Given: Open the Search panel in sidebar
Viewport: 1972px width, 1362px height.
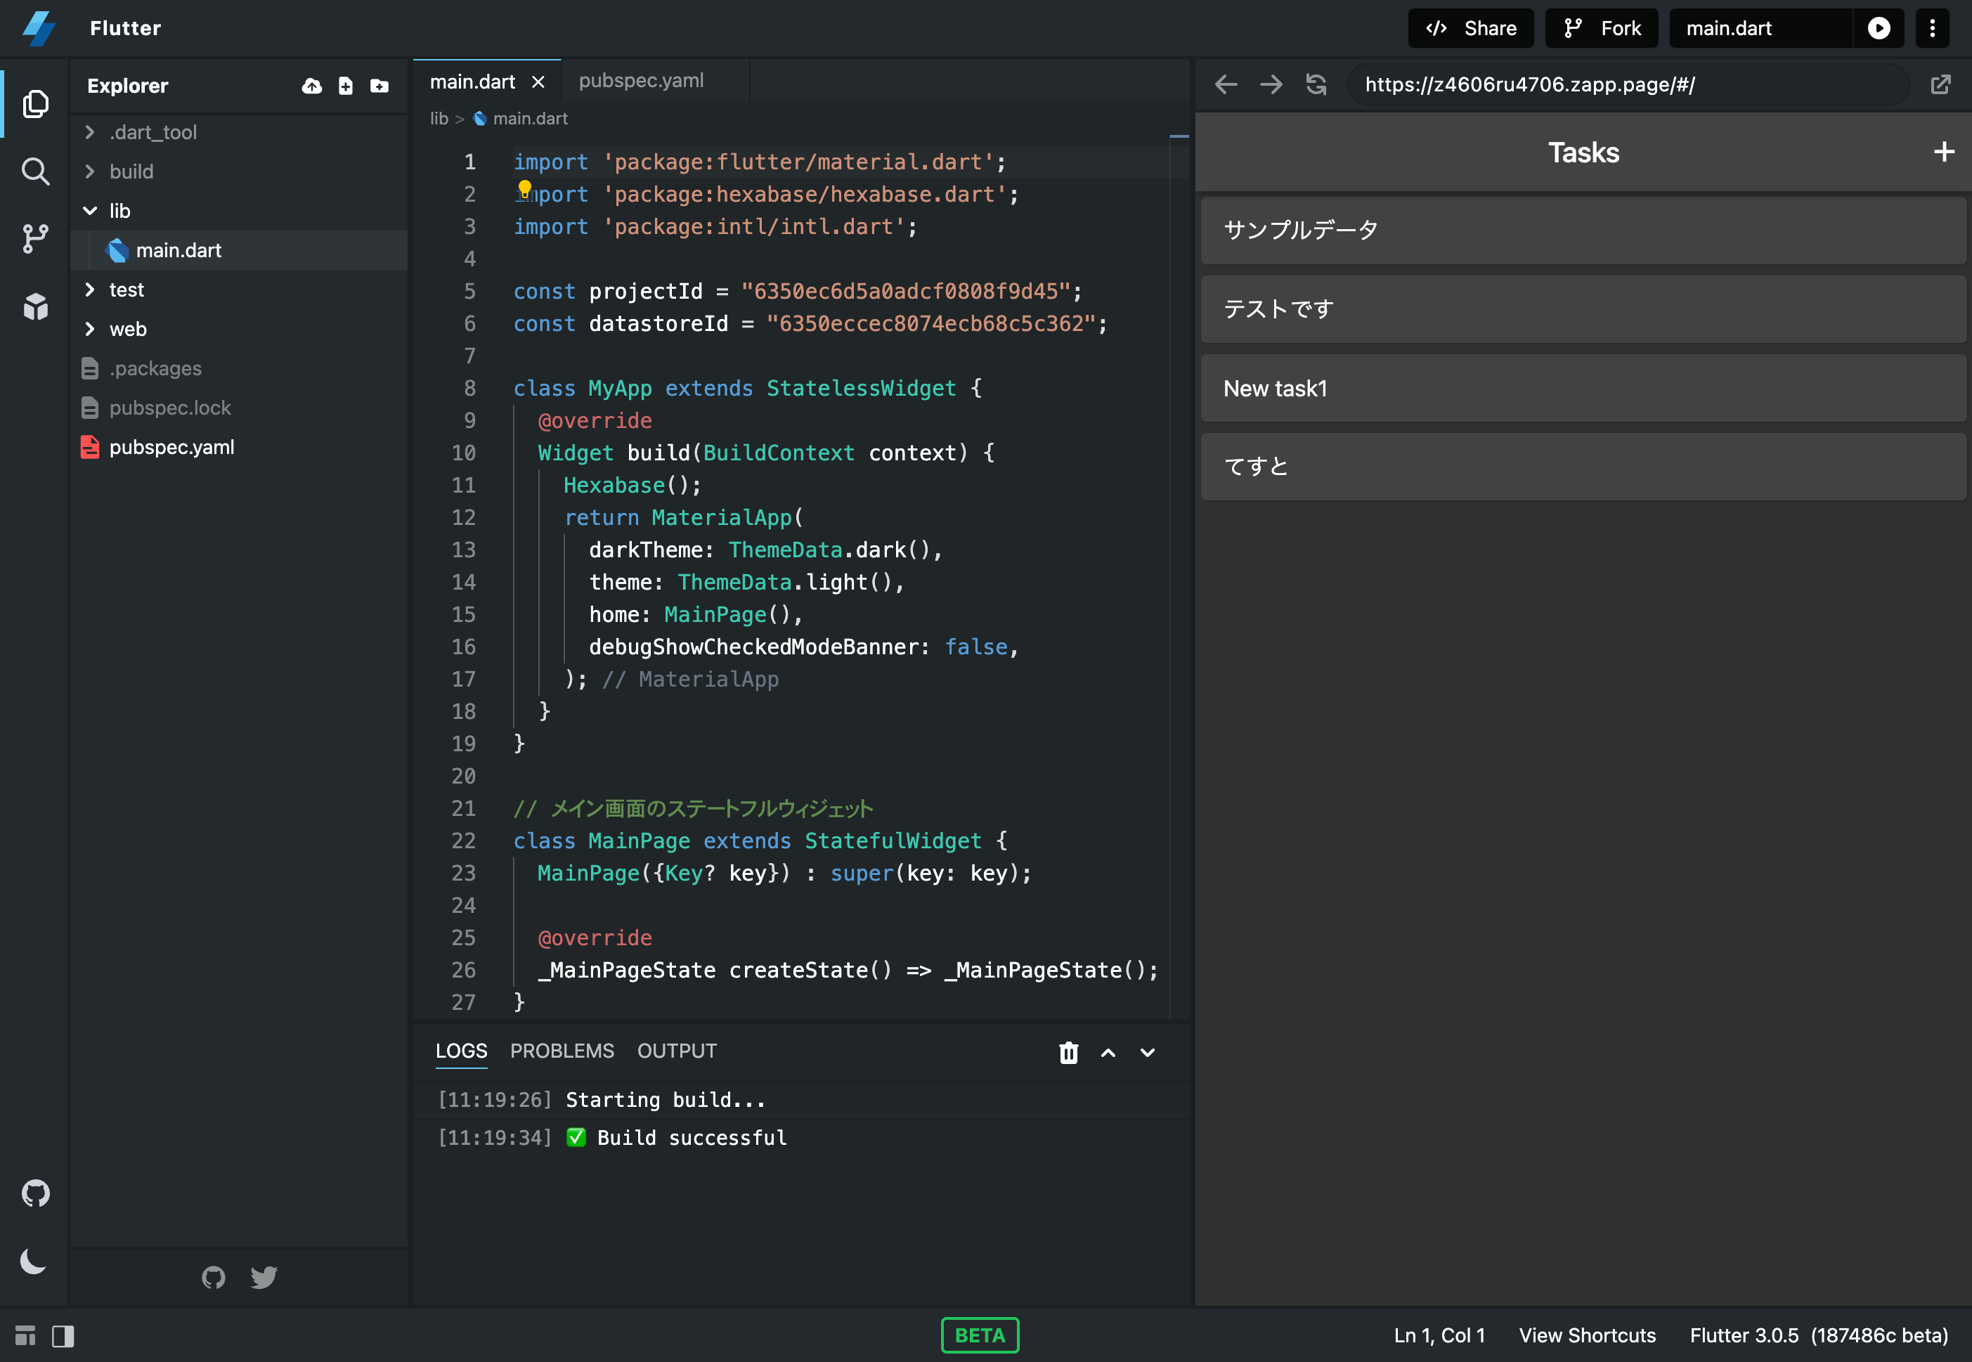Looking at the screenshot, I should coord(35,171).
